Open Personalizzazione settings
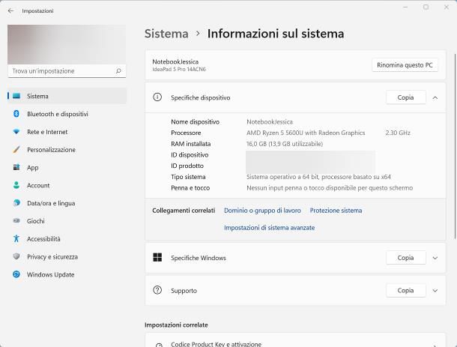The image size is (457, 347). tap(67, 150)
